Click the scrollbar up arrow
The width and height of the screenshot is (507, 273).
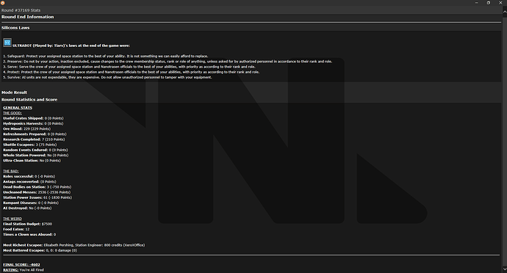(x=504, y=12)
